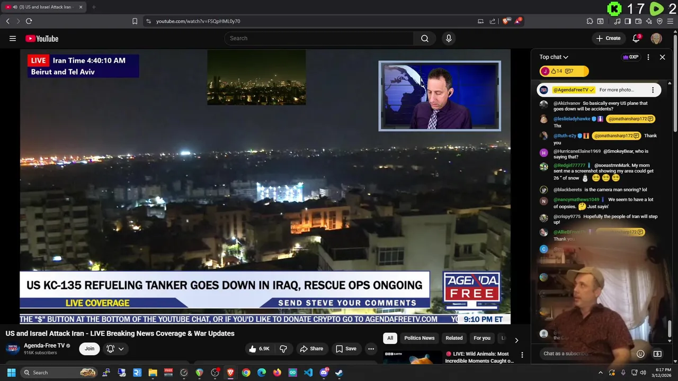This screenshot has width=678, height=381.
Task: Open the notification bell dropdown beside Join
Action: pyautogui.click(x=115, y=349)
